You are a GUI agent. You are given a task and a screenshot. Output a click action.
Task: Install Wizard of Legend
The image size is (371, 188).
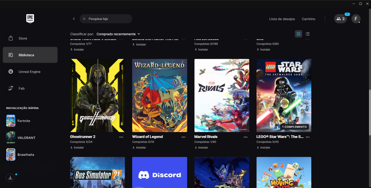point(139,148)
